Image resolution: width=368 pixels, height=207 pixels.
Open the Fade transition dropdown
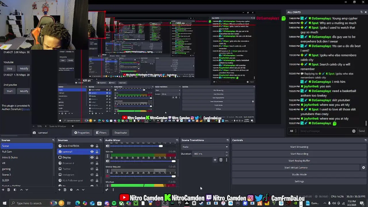click(205, 147)
